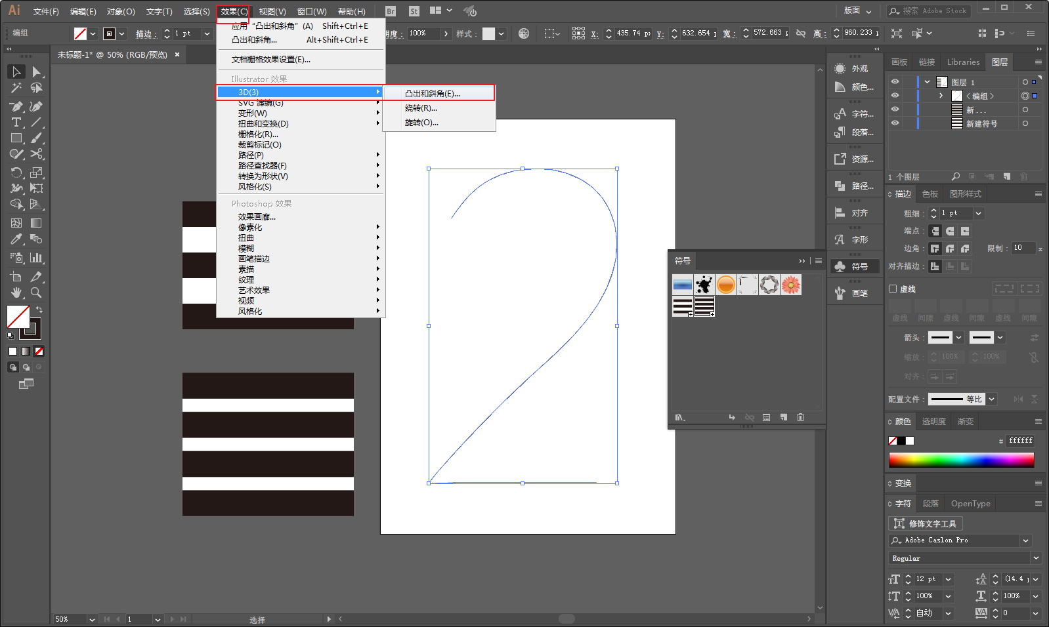Viewport: 1049px width, 627px height.
Task: Open the Symbol Libraries menu icon
Action: click(x=680, y=417)
